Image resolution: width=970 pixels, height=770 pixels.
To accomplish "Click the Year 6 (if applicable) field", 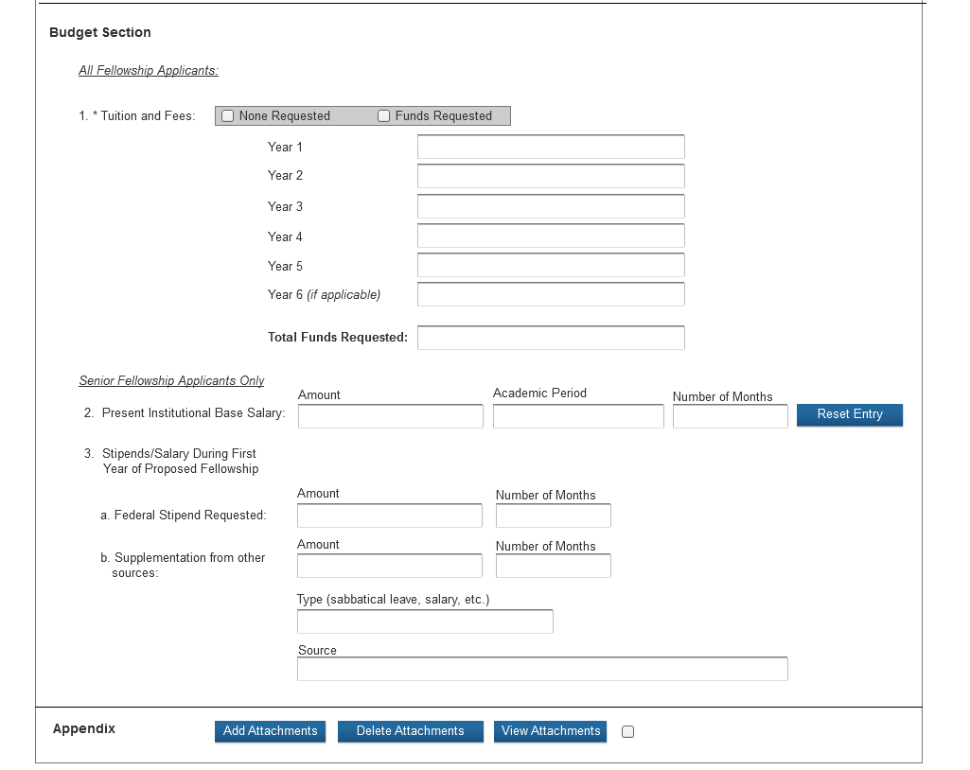I will coord(550,294).
